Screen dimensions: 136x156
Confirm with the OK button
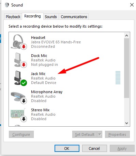67,148
